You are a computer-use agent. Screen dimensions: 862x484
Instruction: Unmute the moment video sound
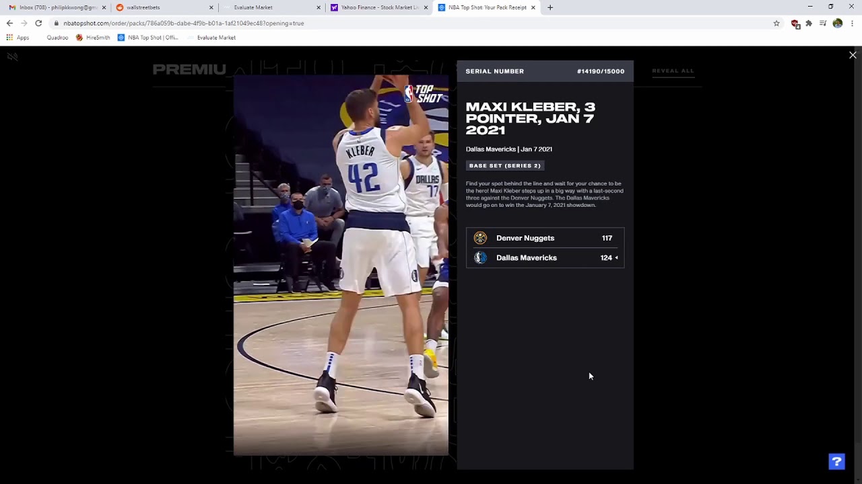pos(12,56)
